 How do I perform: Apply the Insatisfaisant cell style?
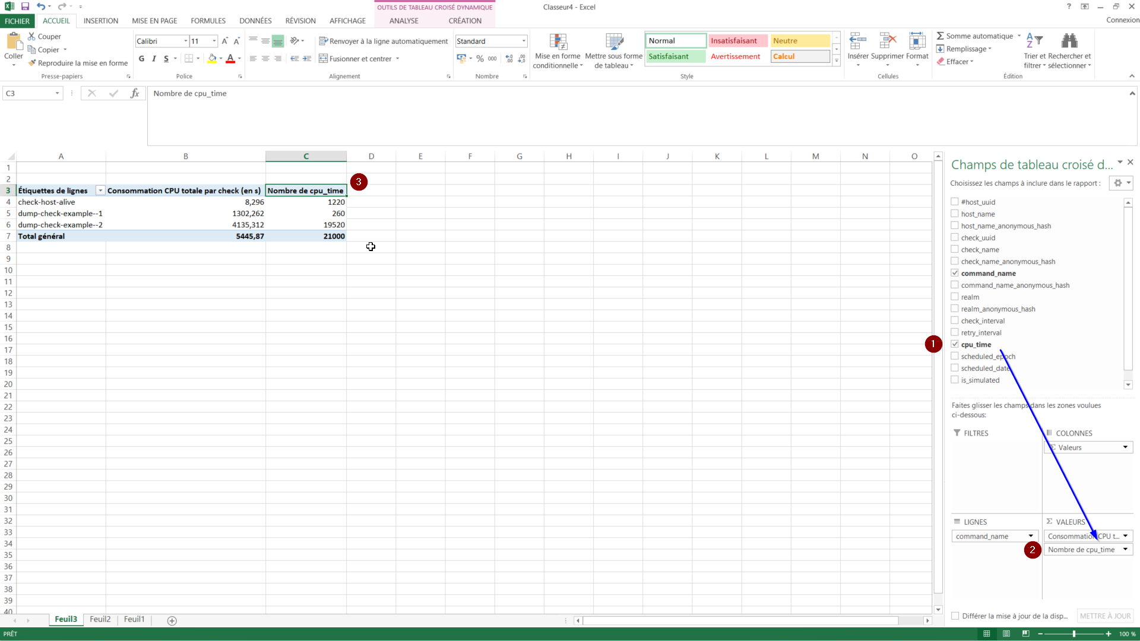tap(737, 41)
